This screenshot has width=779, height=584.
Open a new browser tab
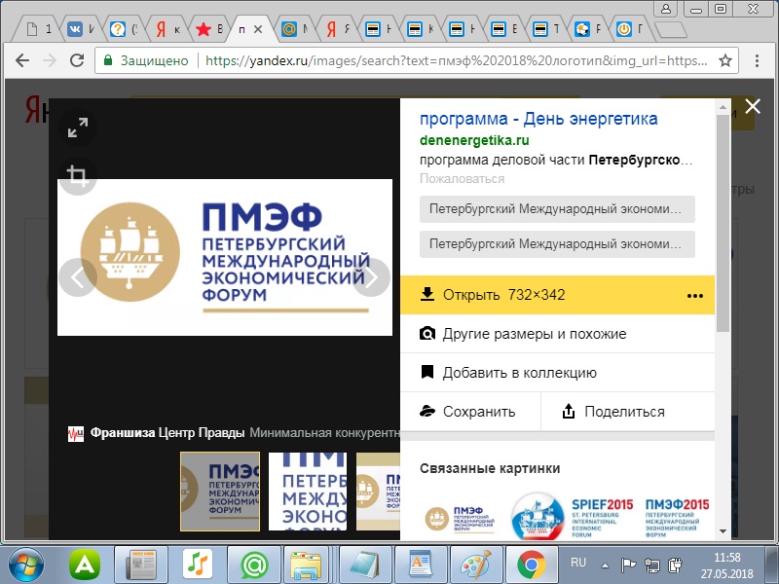pos(671,30)
